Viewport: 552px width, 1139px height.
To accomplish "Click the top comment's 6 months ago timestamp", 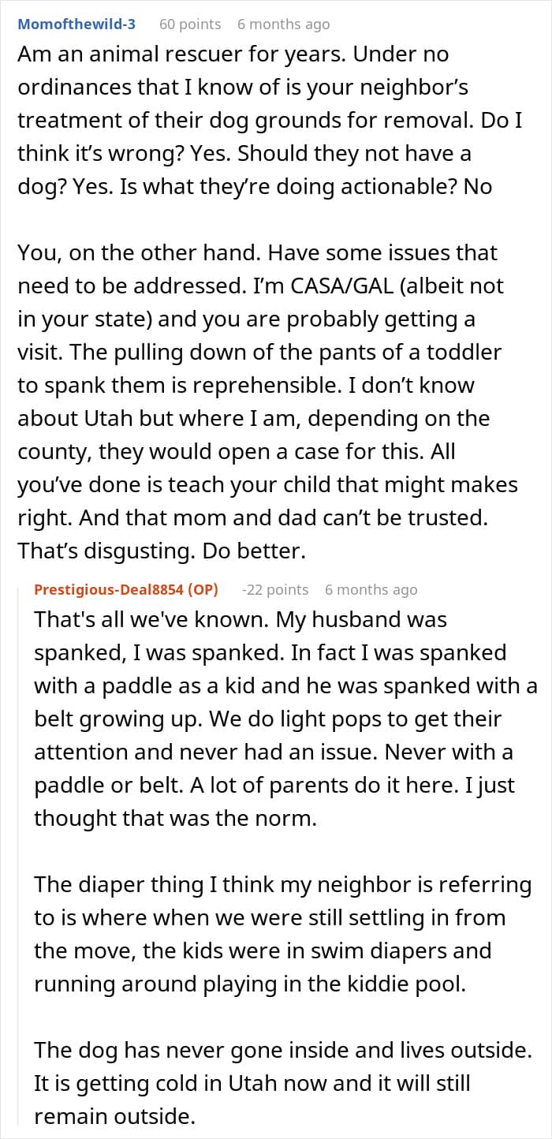I will [x=284, y=24].
